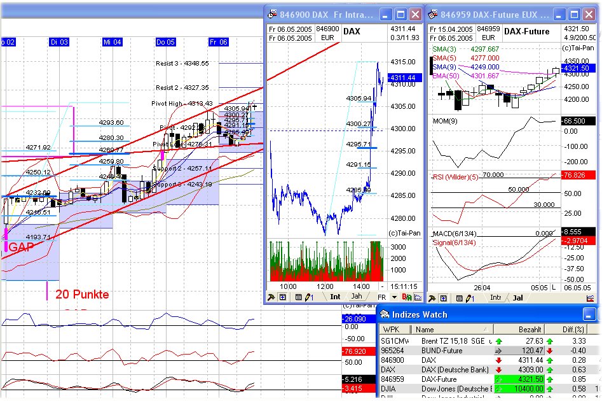Click the Support 2 - 4257.11 label
This screenshot has height=401, width=602.
(x=182, y=169)
